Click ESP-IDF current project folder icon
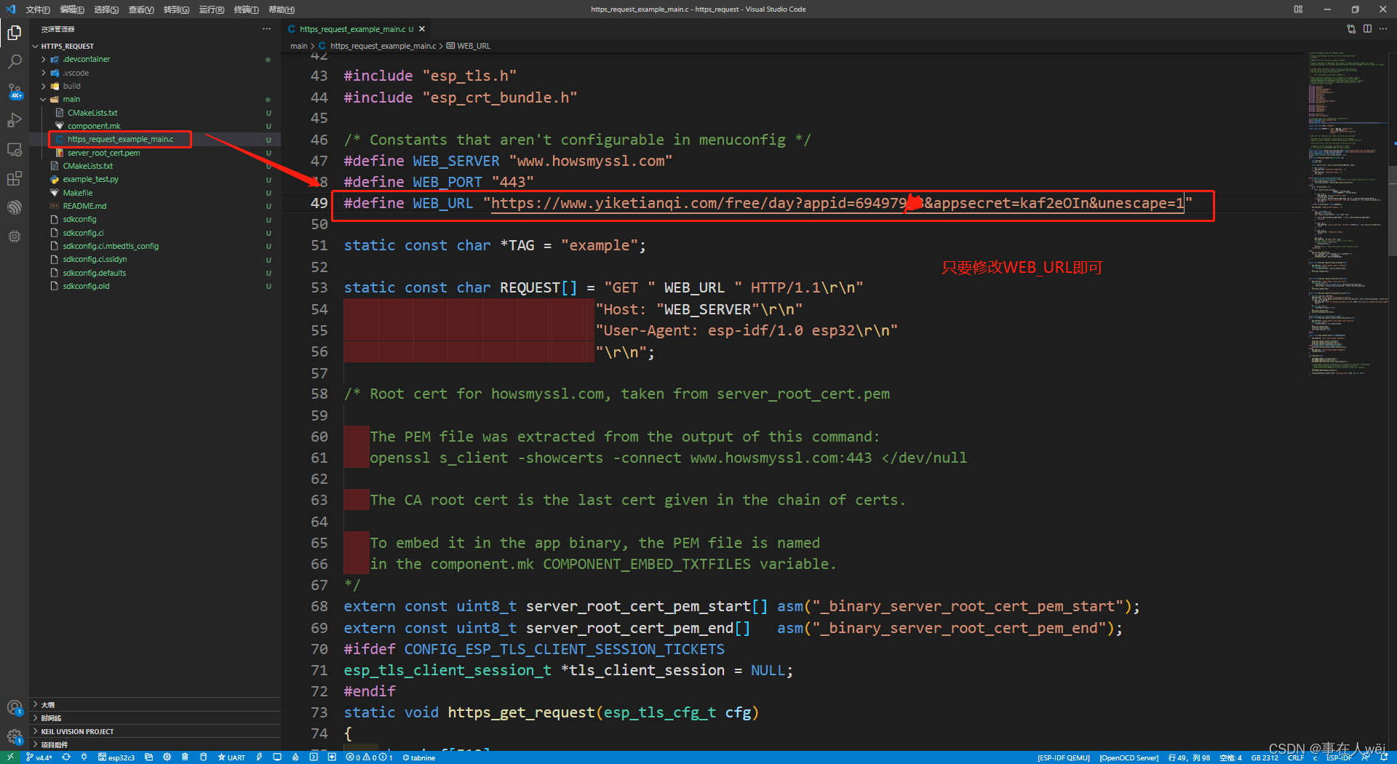 [x=149, y=757]
